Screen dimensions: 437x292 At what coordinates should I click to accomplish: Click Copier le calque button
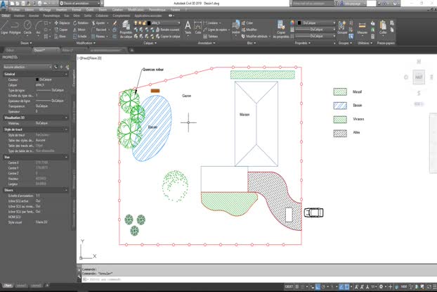pyautogui.click(x=168, y=37)
